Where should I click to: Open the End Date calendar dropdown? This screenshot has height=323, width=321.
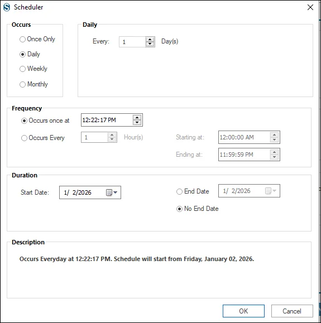[x=271, y=191]
